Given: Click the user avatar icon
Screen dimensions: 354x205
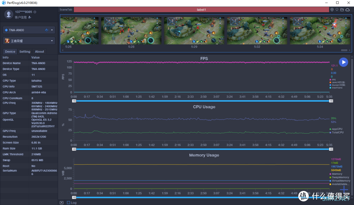Looking at the screenshot, I should click(9, 14).
